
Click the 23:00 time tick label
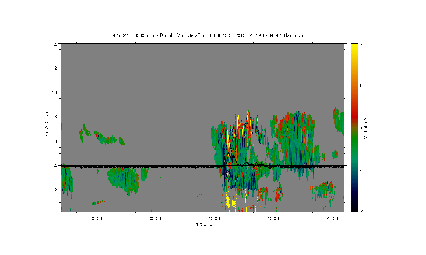pyautogui.click(x=332, y=219)
